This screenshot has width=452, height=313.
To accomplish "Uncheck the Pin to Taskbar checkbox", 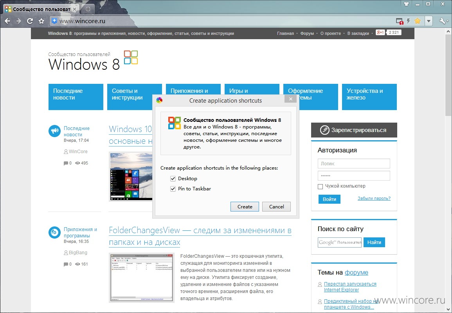I will [x=173, y=189].
